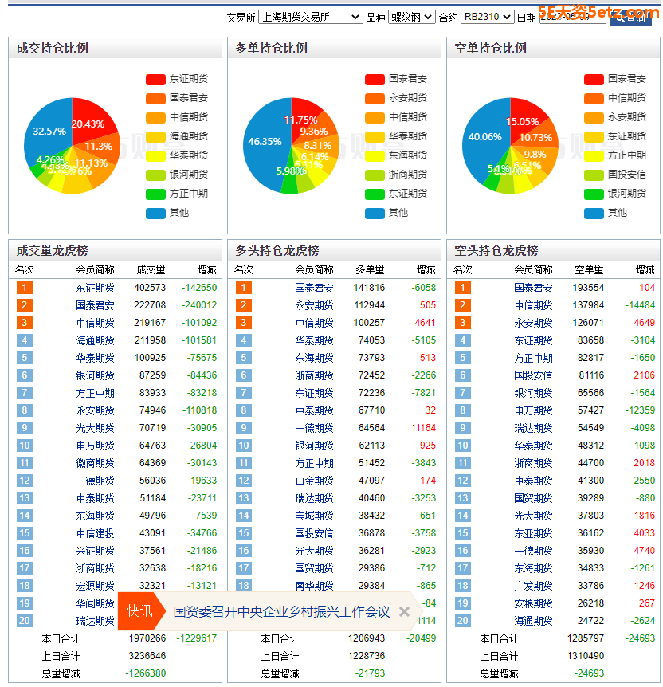The image size is (663, 687).
Task: Select 增减 value -14484 for 中信期货
Action: click(640, 305)
